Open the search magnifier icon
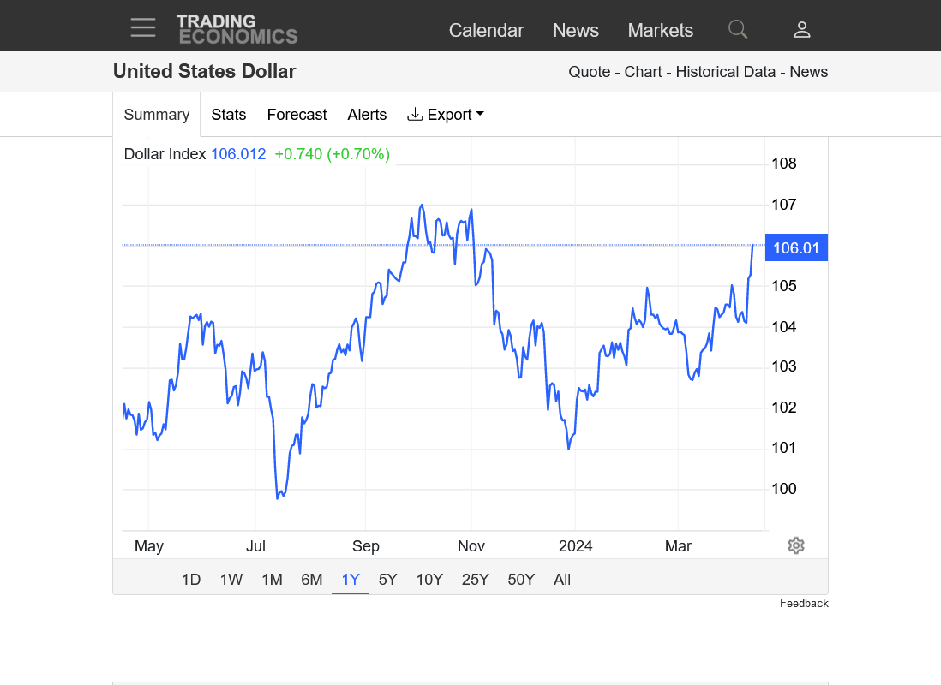The width and height of the screenshot is (941, 685). point(738,29)
